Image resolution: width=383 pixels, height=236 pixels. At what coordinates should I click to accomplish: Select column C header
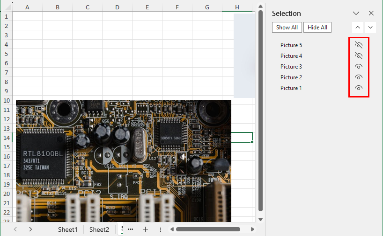[88, 7]
